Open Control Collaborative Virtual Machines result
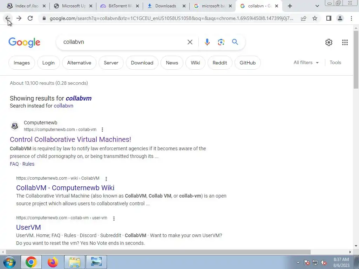 (x=70, y=139)
